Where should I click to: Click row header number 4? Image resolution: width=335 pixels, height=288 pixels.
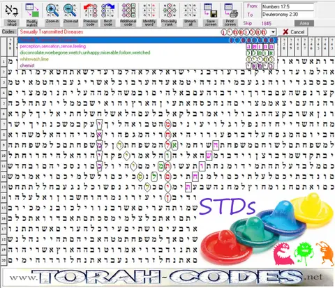tap(3, 93)
